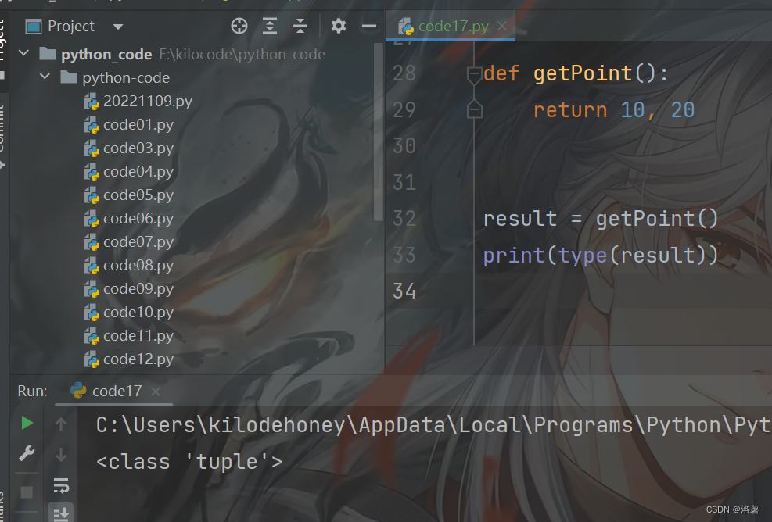Image resolution: width=772 pixels, height=522 pixels.
Task: Click the Down stack trace arrow
Action: tap(61, 454)
